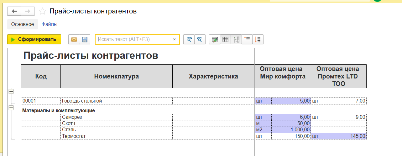Navigate back with the left arrow
Image resolution: width=402 pixels, height=156 pixels.
pos(14,11)
